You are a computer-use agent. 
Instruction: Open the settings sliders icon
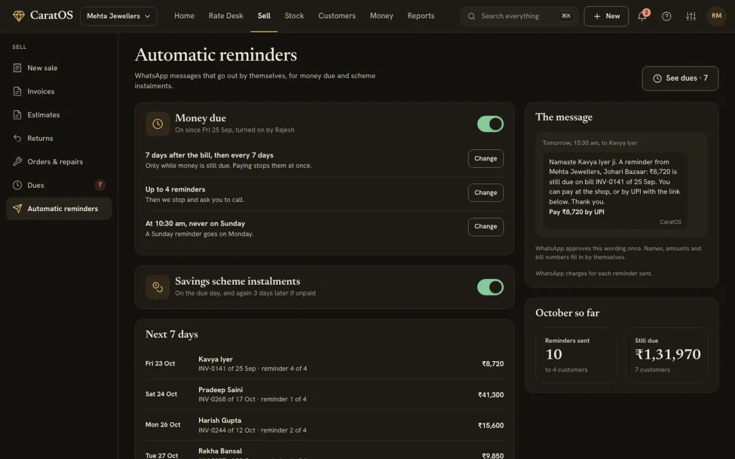(x=691, y=17)
